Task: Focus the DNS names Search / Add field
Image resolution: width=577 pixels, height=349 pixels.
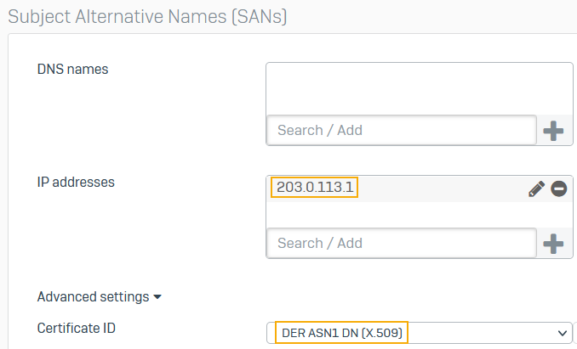Action: [x=401, y=131]
